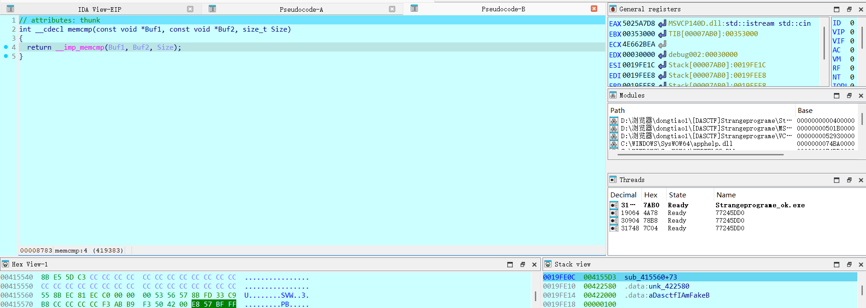Click the Modules panel icon
The height and width of the screenshot is (308, 866).
613,95
